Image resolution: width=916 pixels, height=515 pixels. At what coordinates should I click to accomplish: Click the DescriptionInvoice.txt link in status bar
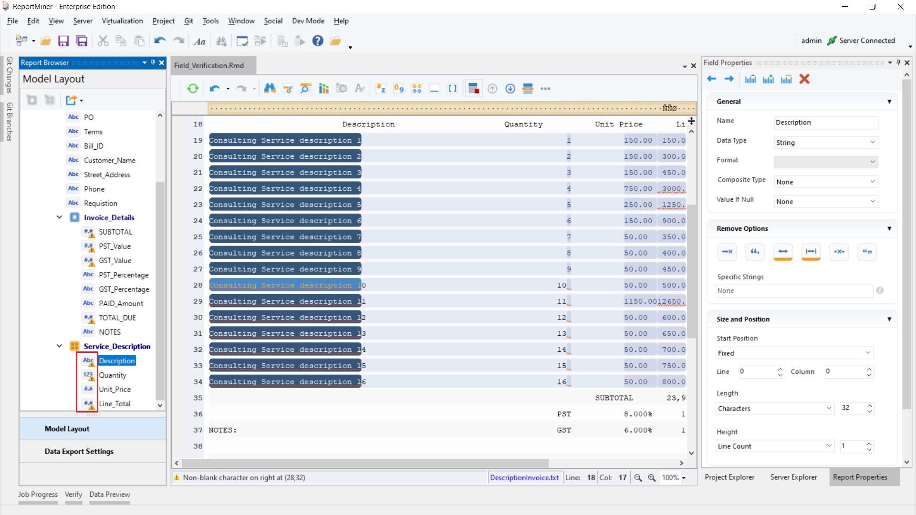(x=524, y=478)
